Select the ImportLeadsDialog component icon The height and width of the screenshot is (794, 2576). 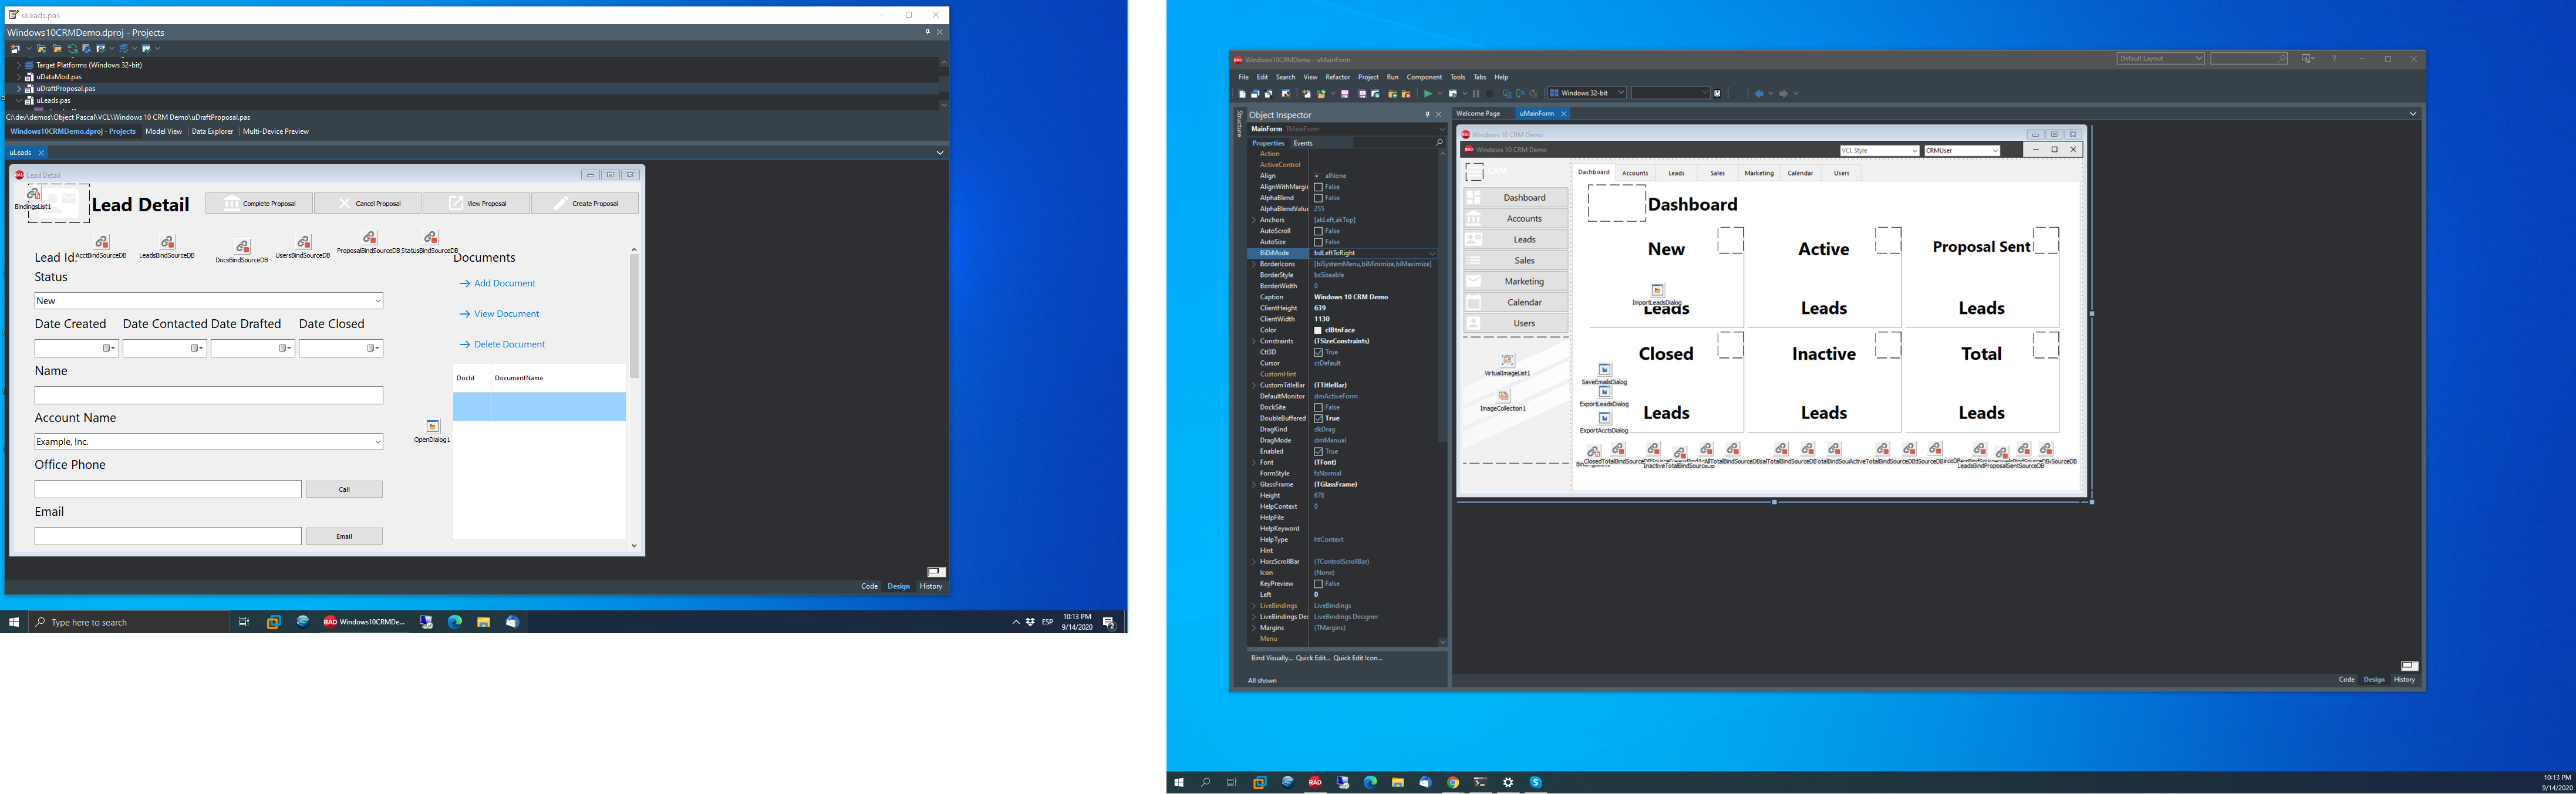click(1657, 291)
